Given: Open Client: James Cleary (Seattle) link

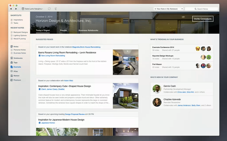Looking at the screenshot, I should [x=53, y=89].
